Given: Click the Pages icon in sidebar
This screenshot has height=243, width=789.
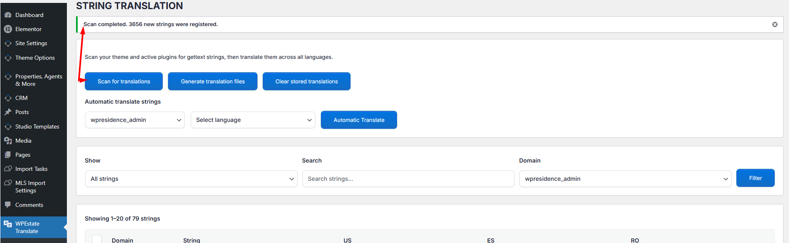Looking at the screenshot, I should point(8,155).
